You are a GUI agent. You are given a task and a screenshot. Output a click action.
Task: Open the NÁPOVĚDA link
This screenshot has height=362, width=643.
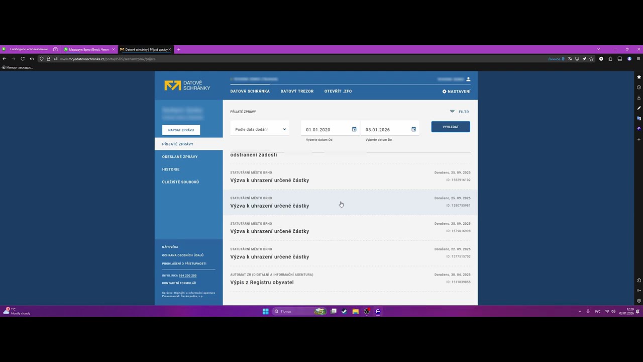[x=170, y=247]
